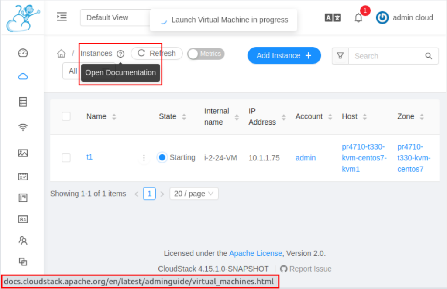Open the Projects section icon
The height and width of the screenshot is (289, 447).
point(23,197)
